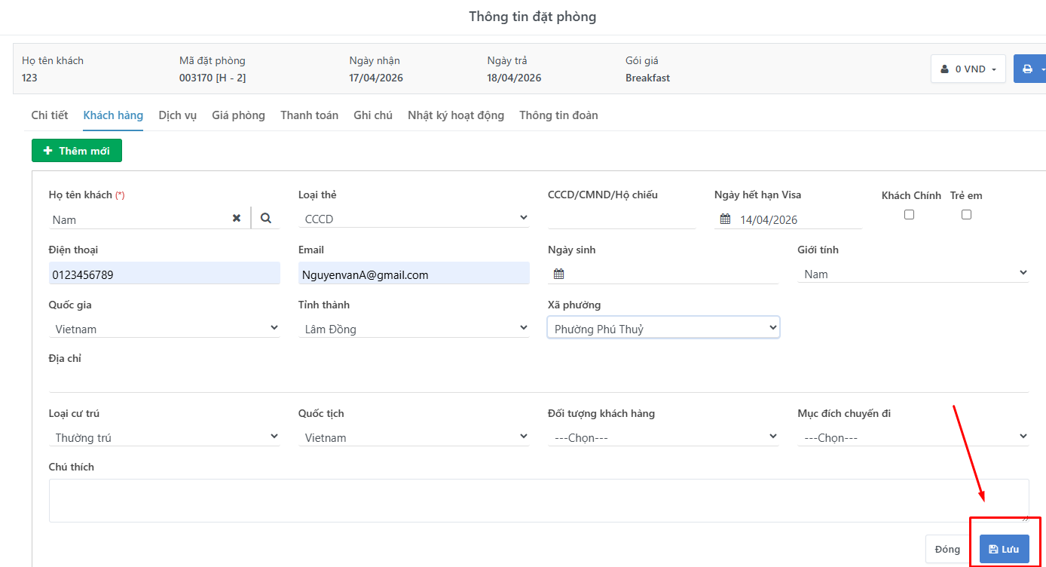The height and width of the screenshot is (567, 1046).
Task: Open the 0 VND balance dropdown
Action: [x=968, y=69]
